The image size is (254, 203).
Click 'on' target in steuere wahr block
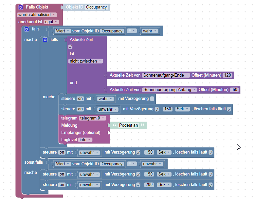point(80,99)
